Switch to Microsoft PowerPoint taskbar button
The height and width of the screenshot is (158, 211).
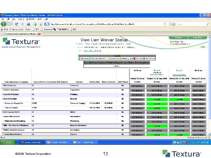(59, 142)
